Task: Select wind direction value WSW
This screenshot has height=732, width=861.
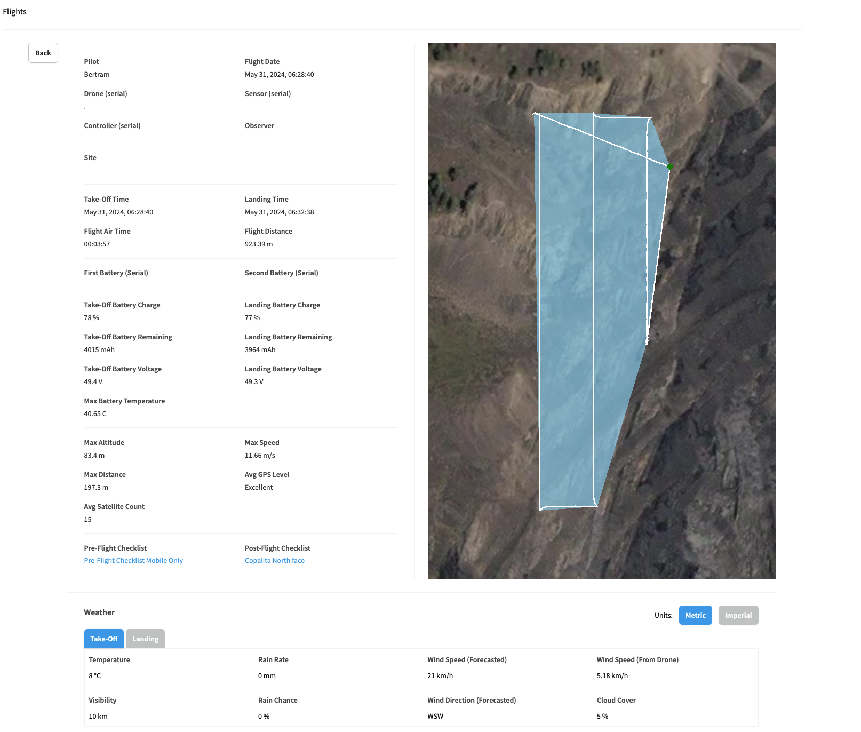Action: [435, 717]
